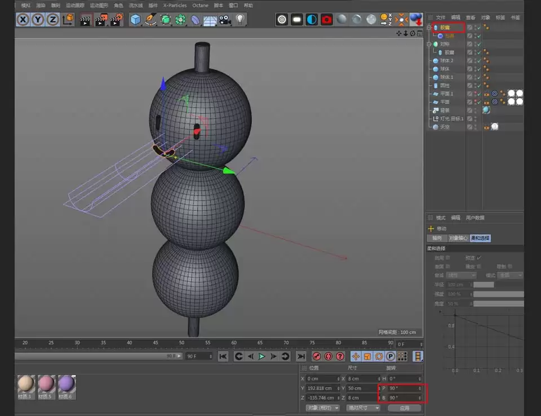Open the cube primitive objects icon
The width and height of the screenshot is (541, 416).
[135, 19]
